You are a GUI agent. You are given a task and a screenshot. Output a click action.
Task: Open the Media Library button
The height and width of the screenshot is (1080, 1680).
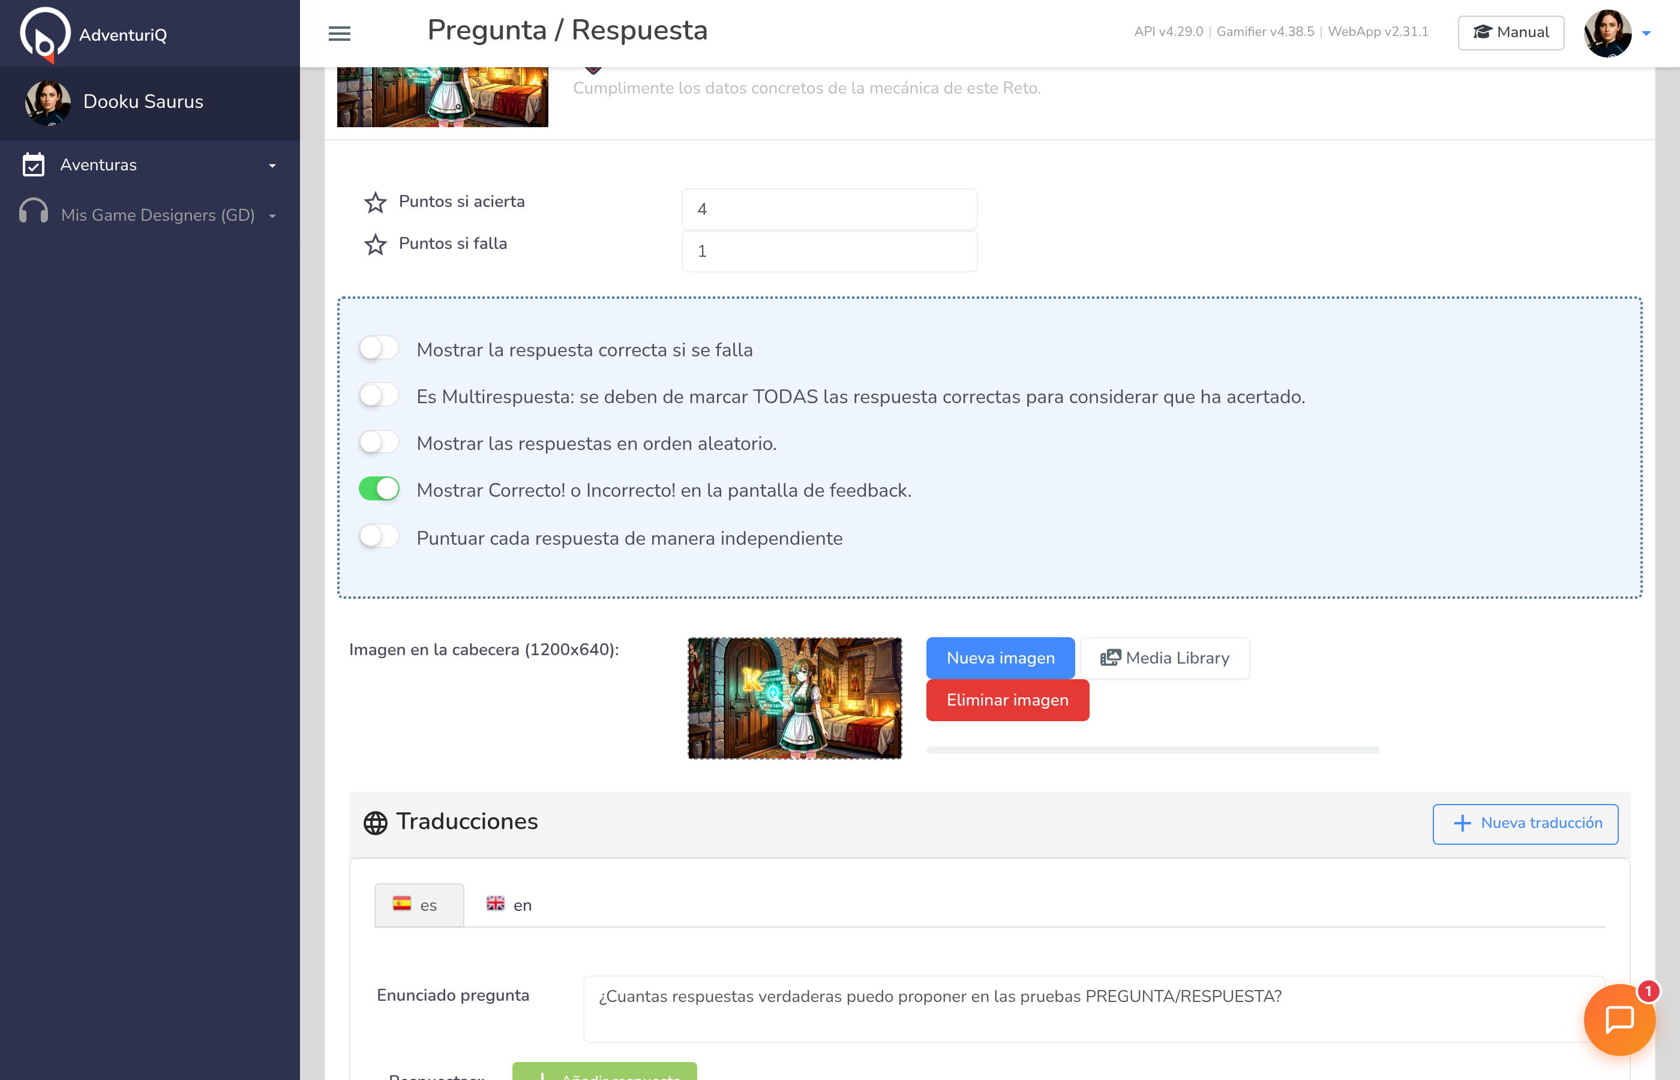coord(1165,658)
